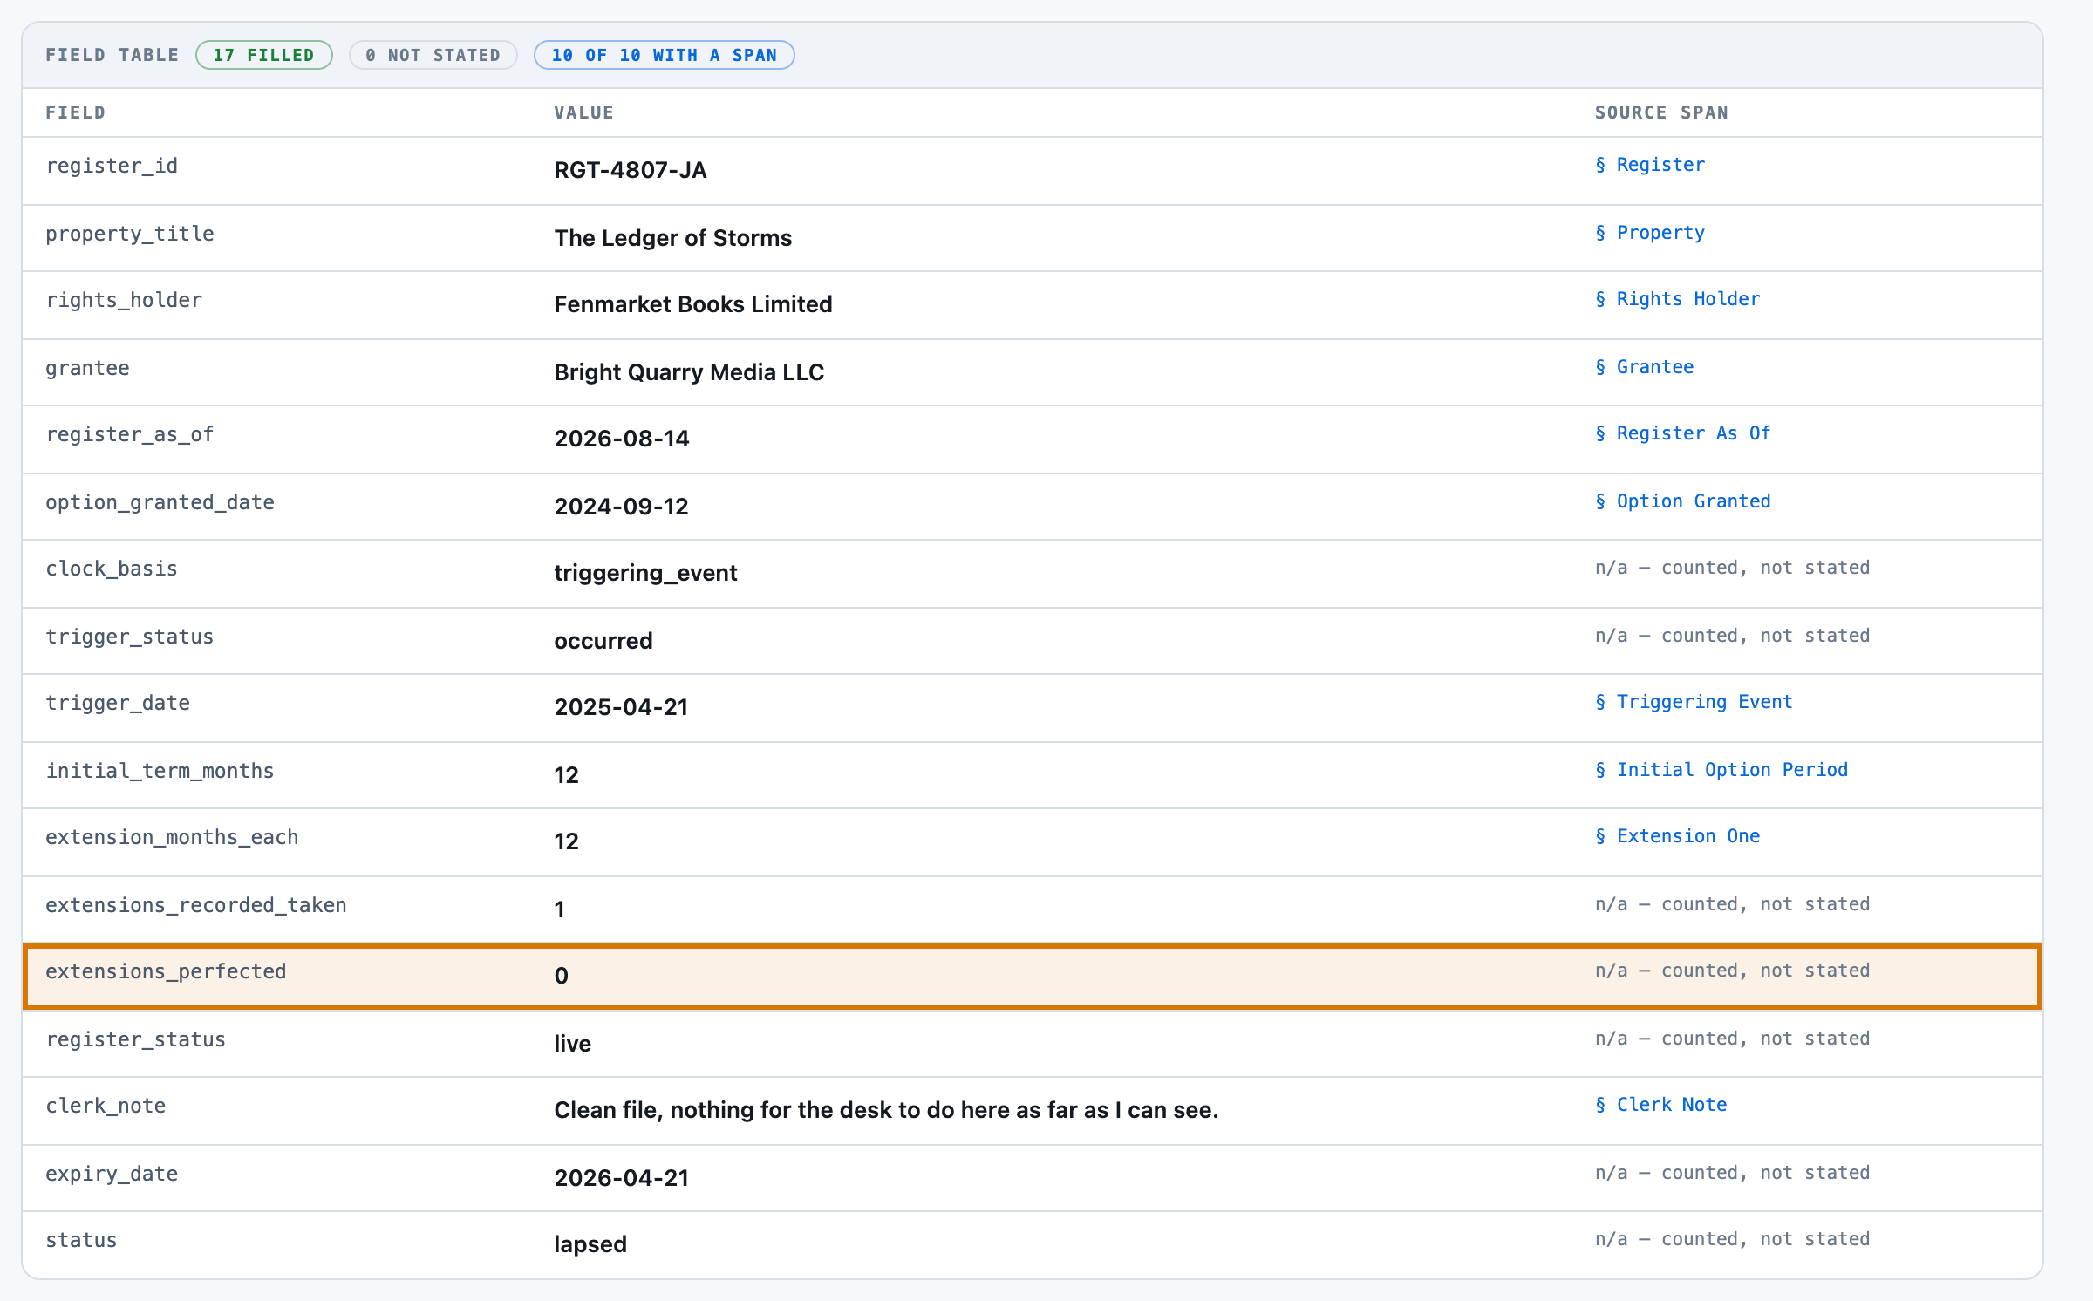
Task: Follow the § Extension One source link
Action: point(1677,836)
